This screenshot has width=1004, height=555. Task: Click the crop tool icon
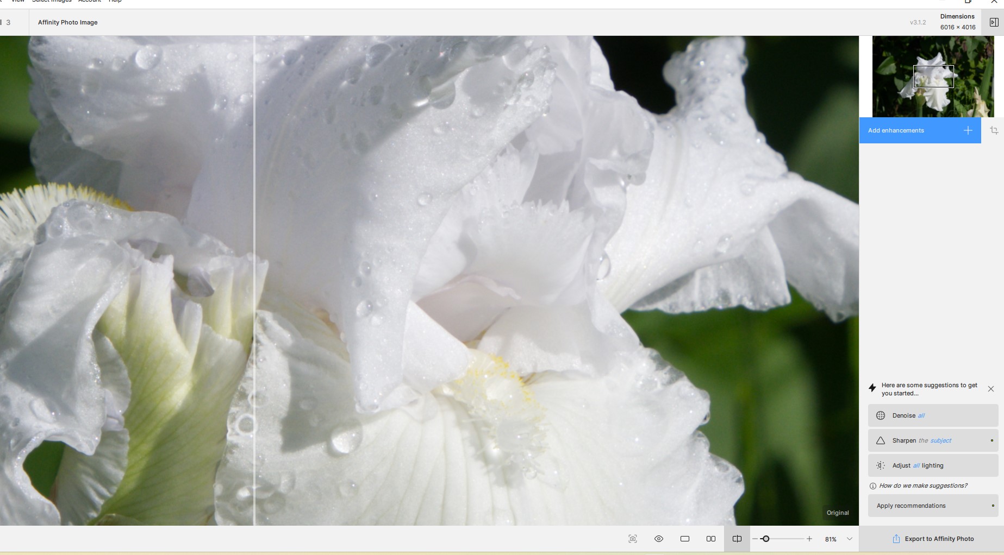tap(994, 130)
